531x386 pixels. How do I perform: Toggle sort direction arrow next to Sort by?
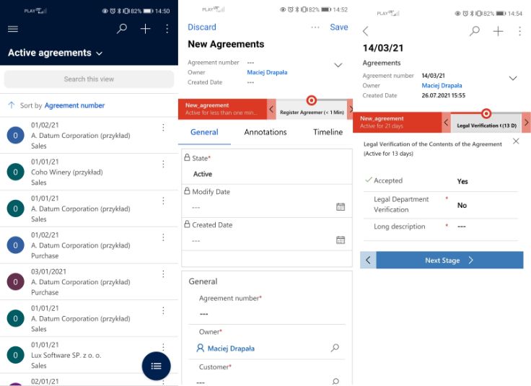(11, 105)
